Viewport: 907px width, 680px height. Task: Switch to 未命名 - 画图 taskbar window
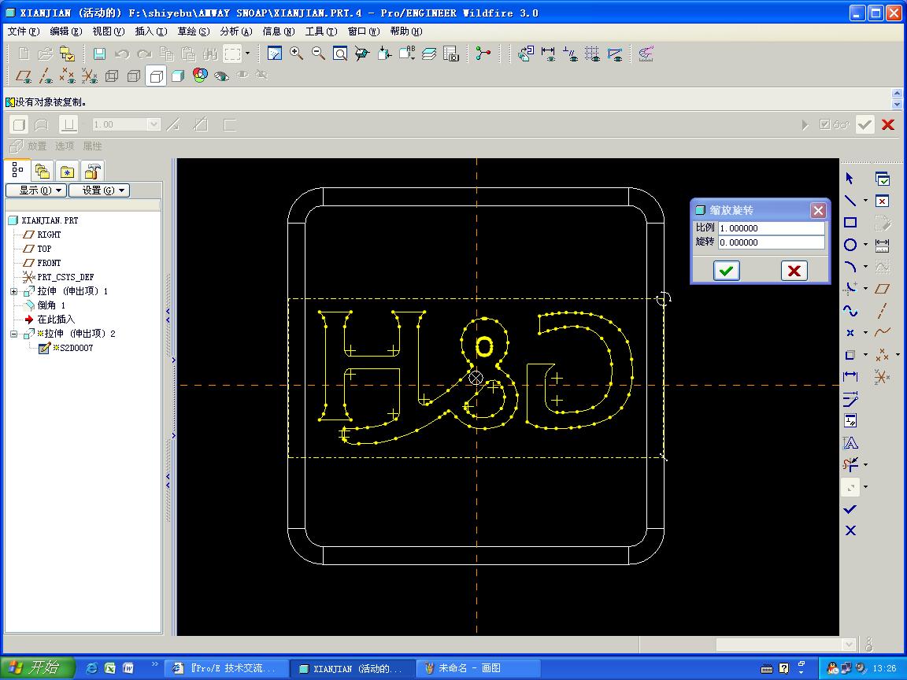(x=479, y=668)
